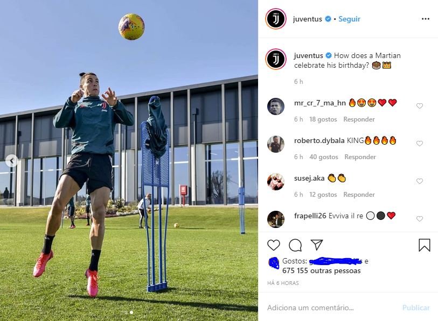The image size is (438, 321).
Task: Save post with the bookmark icon
Action: [x=425, y=245]
